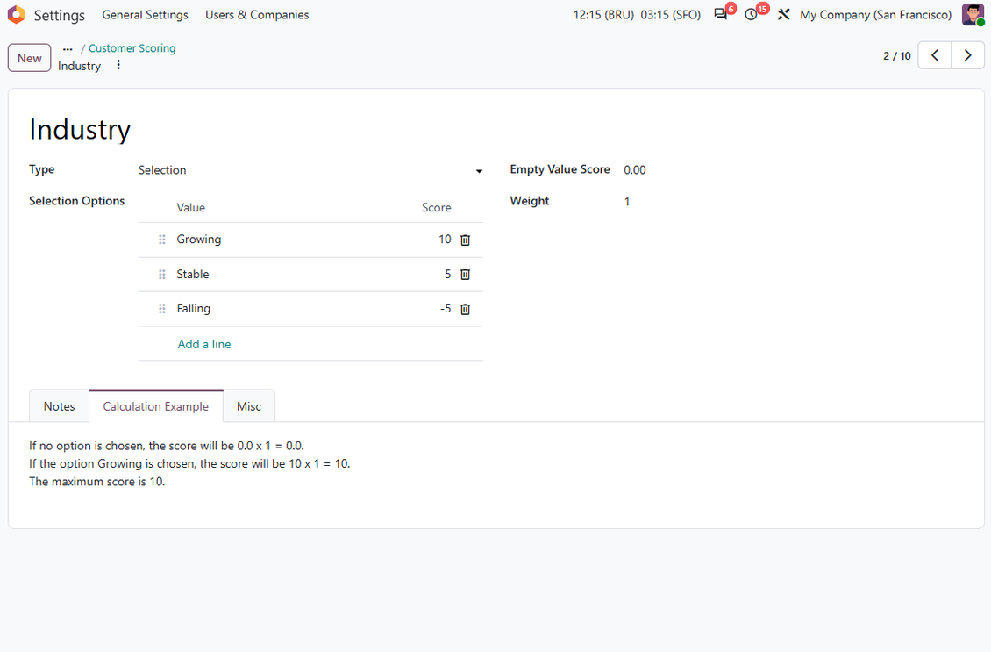Open the user avatar menu
Screen dimensions: 991x652
point(973,15)
